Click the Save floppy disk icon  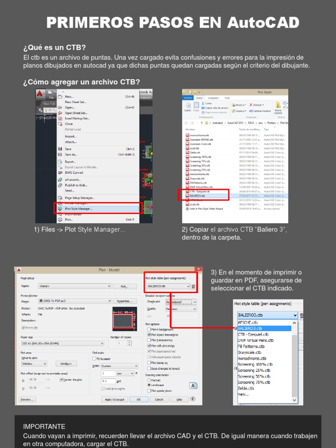tap(60, 149)
